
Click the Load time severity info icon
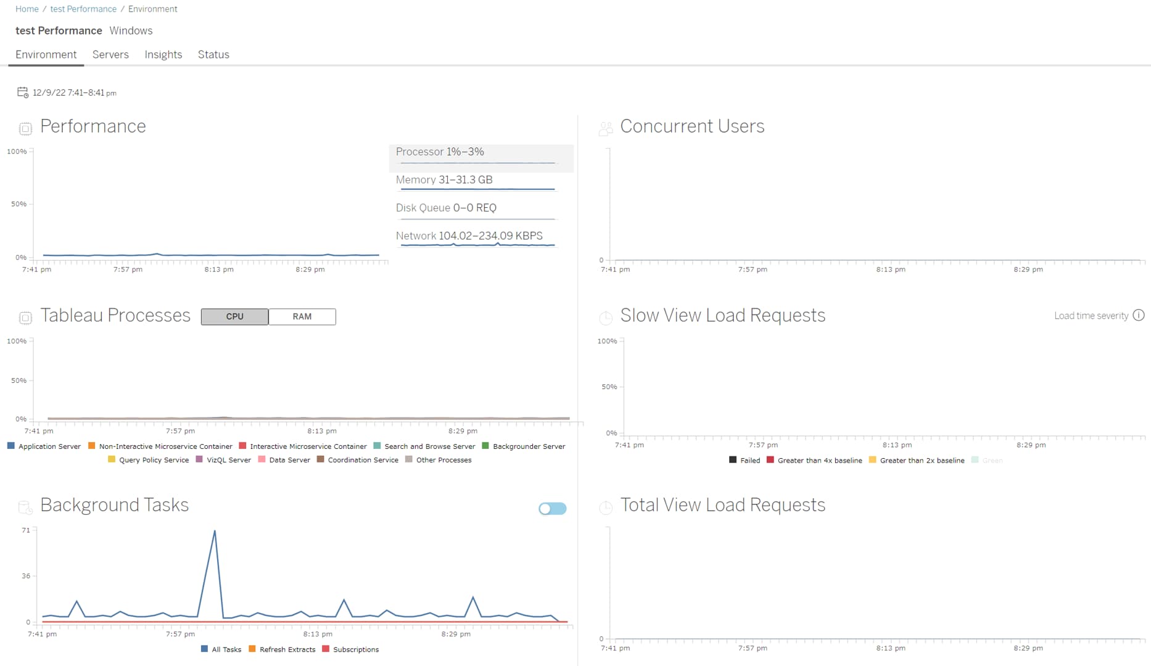1140,315
